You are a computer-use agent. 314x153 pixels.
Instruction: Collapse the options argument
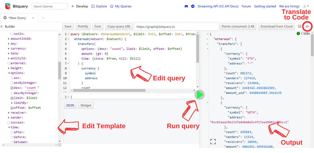click(x=9, y=73)
